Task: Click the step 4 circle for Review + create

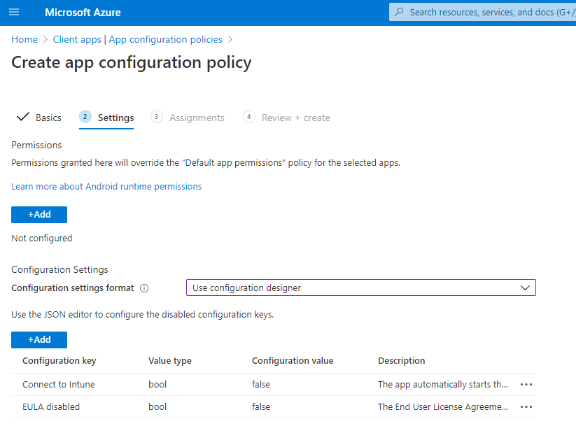Action: click(248, 117)
